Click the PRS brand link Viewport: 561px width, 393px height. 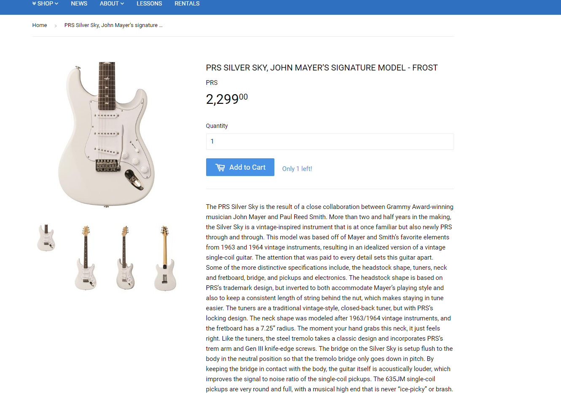[212, 83]
